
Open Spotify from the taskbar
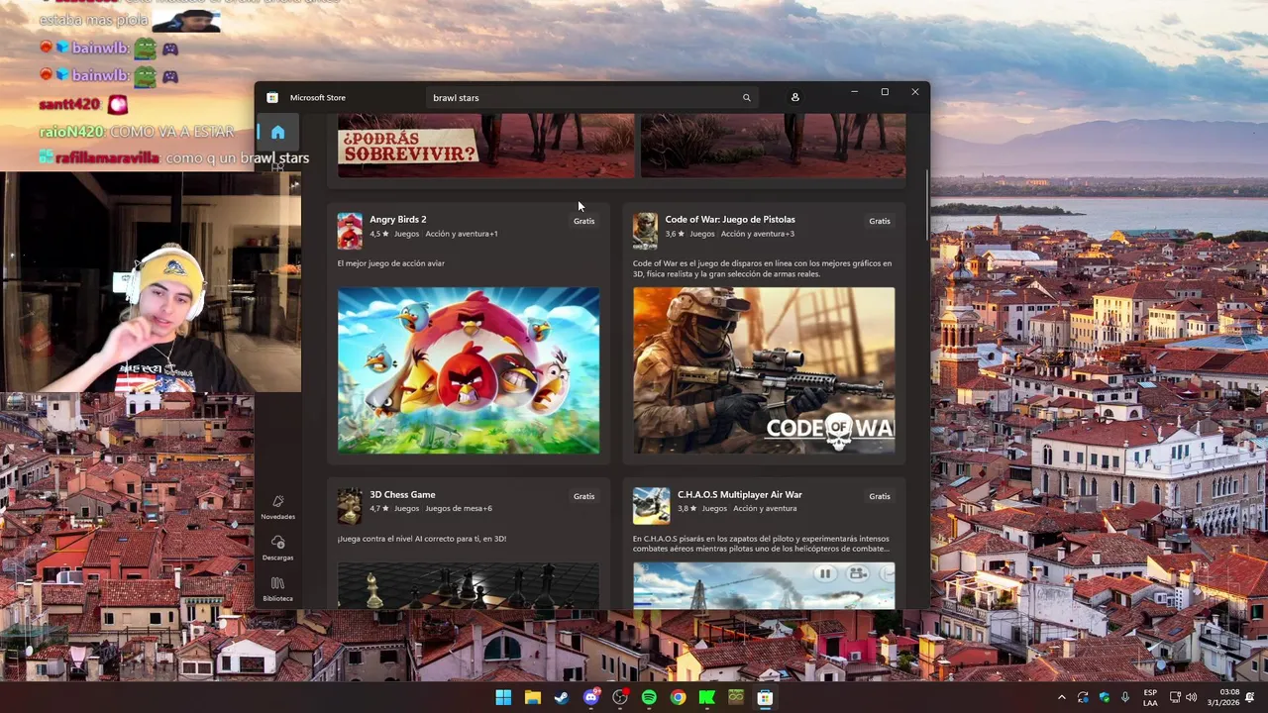point(649,697)
